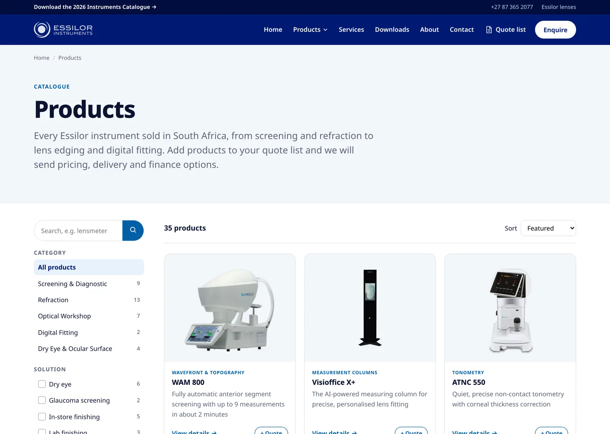Click the Wavefront & Topography label
This screenshot has width=610, height=434.
pos(208,373)
